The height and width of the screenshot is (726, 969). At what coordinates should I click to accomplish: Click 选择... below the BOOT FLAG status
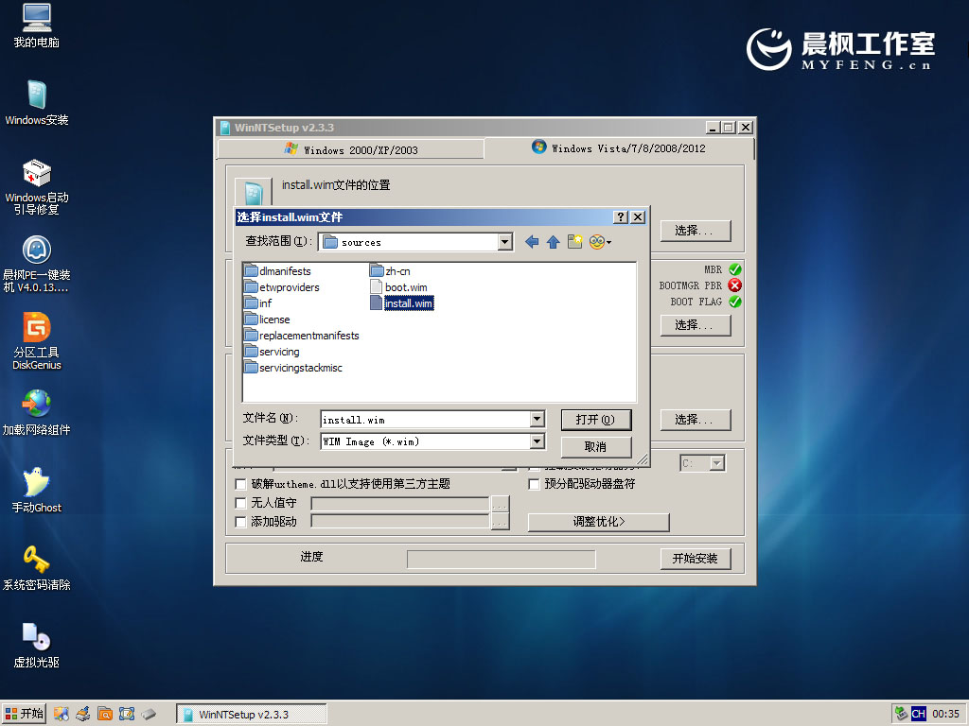click(x=696, y=325)
